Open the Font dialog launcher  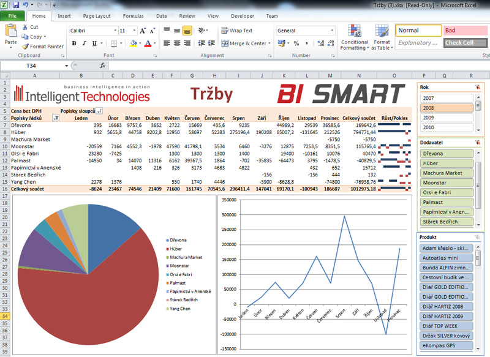tap(155, 56)
